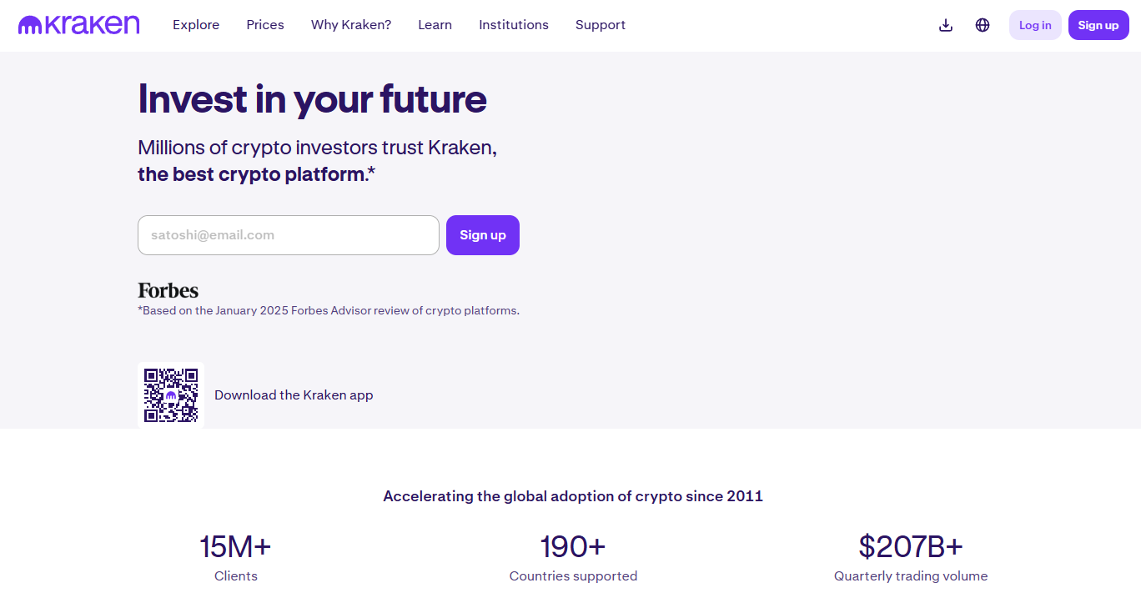Click the 190+ Countries supported statistic
The height and width of the screenshot is (598, 1141).
click(573, 557)
